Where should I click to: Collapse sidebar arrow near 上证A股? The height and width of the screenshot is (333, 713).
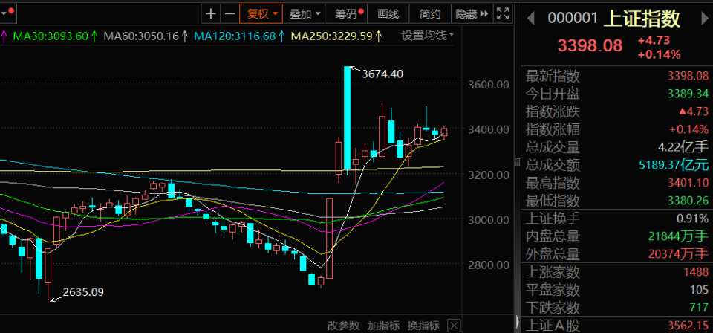[518, 322]
